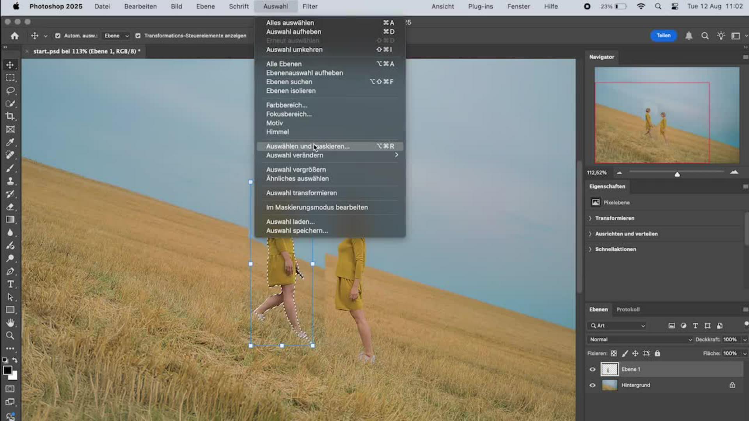Select the Hand tool
749x421 pixels.
click(10, 323)
